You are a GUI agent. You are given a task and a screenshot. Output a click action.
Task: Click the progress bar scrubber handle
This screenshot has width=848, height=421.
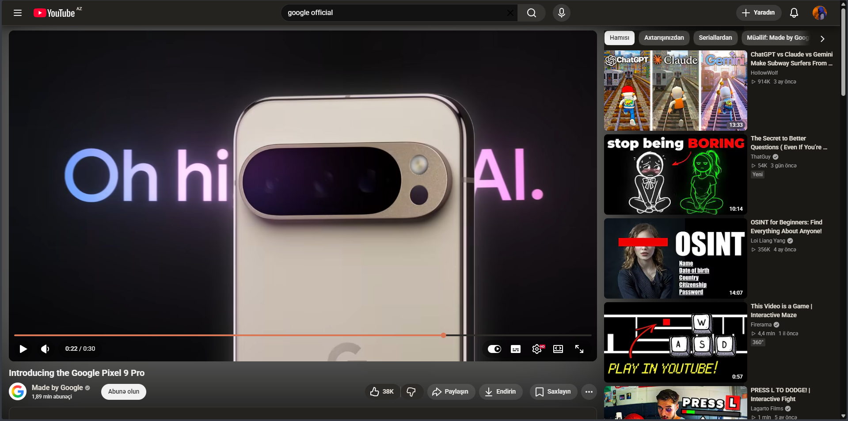[x=443, y=335]
